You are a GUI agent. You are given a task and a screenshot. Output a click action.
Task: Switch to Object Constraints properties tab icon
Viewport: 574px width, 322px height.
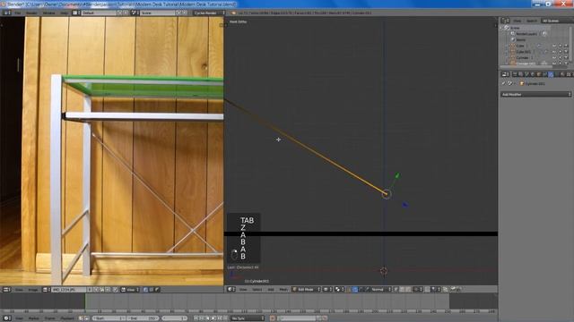tap(545, 74)
